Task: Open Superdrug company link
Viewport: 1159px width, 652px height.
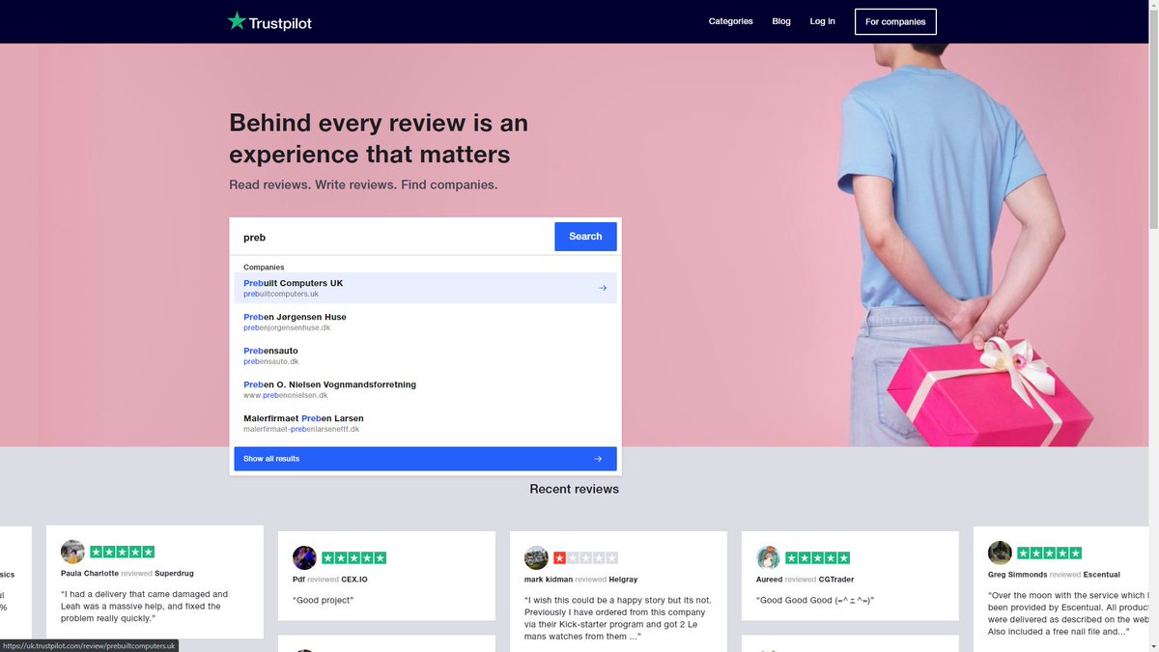Action: click(x=174, y=574)
